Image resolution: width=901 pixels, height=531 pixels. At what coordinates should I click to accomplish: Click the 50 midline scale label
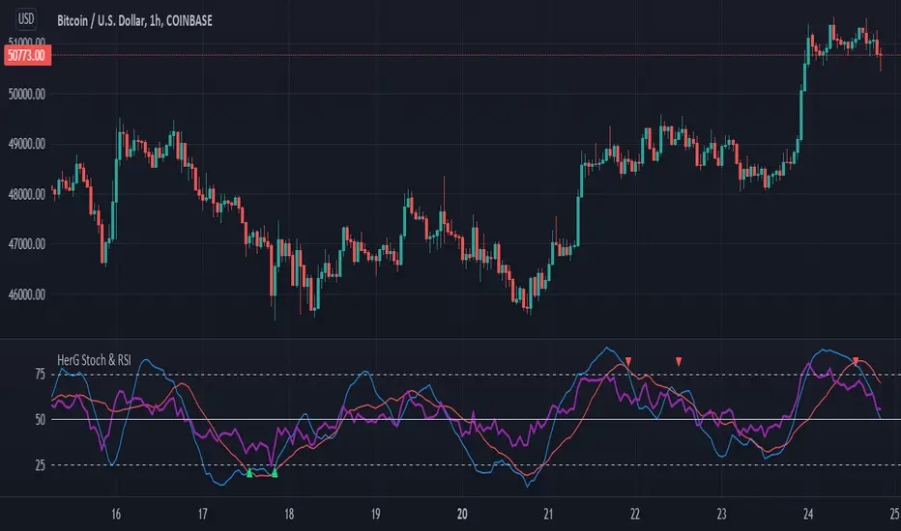40,420
